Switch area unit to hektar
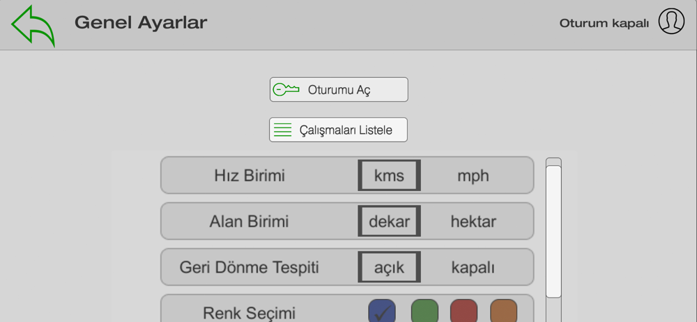This screenshot has width=697, height=322. click(473, 222)
